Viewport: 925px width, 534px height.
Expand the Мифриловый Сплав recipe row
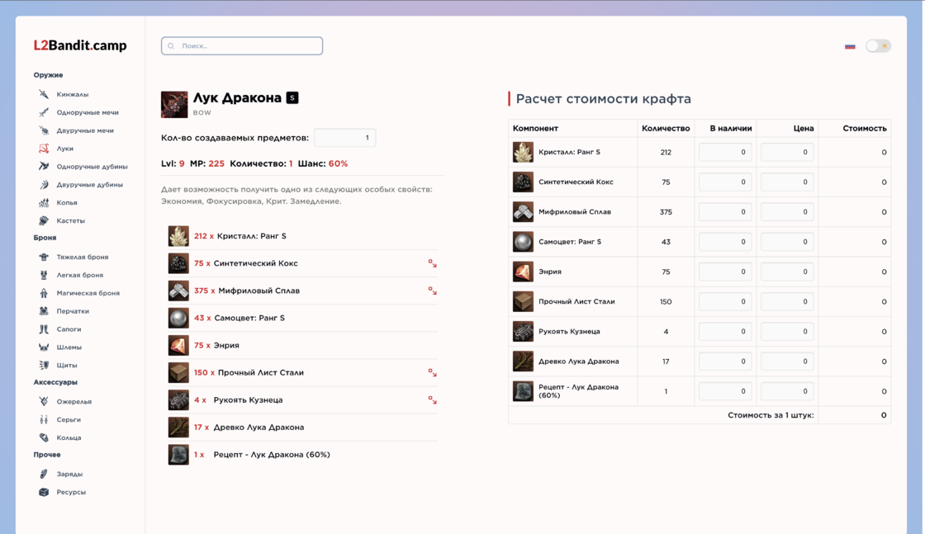432,291
